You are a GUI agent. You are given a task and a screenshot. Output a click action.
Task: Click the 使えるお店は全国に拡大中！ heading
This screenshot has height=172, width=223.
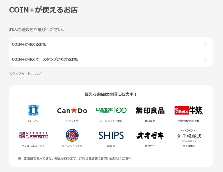click(111, 94)
